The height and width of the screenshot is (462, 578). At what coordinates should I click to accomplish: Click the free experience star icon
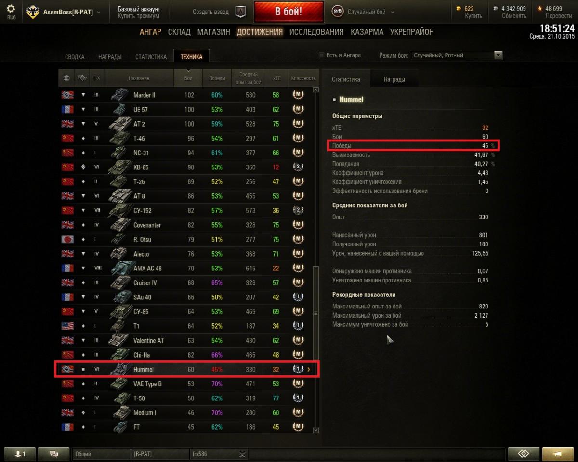pyautogui.click(x=540, y=9)
